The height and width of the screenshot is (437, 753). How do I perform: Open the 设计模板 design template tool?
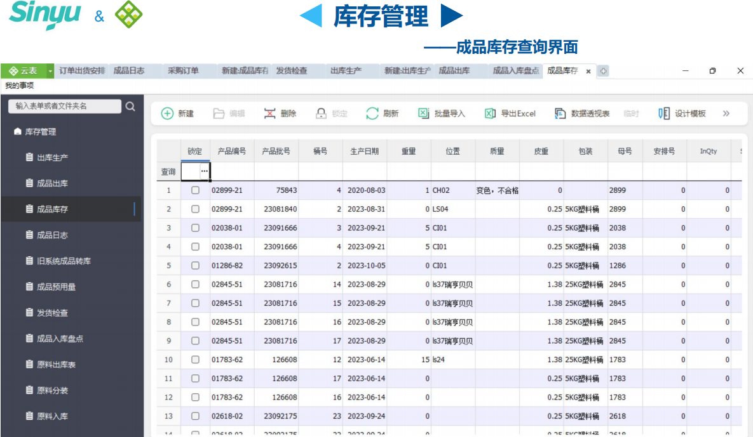coord(682,114)
